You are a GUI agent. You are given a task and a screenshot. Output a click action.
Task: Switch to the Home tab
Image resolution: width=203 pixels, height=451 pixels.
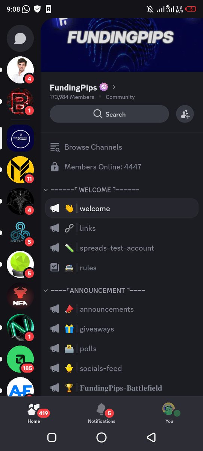(34, 413)
